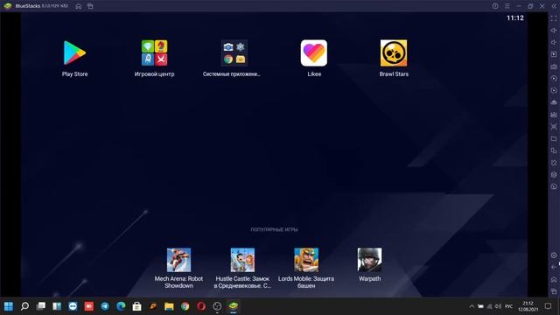The height and width of the screenshot is (315, 560).
Task: Open Microsoft Store from taskbar
Action: click(136, 306)
